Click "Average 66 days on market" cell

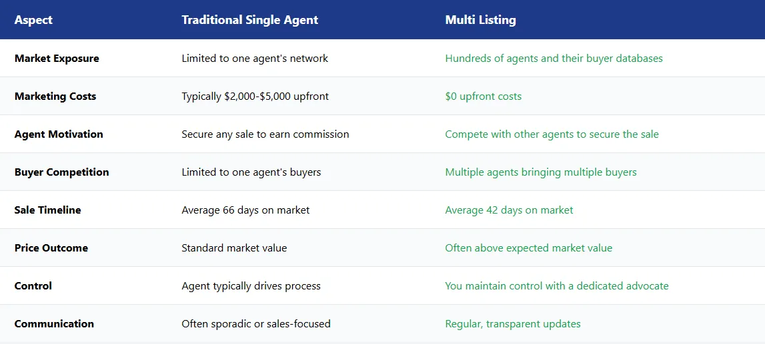click(245, 210)
